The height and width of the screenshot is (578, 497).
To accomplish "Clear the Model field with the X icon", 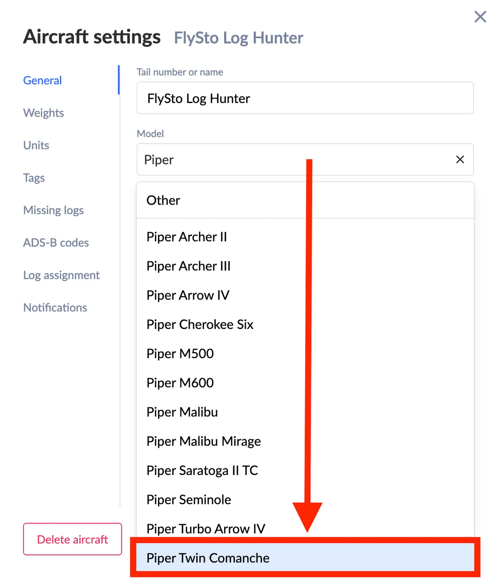I will click(460, 159).
